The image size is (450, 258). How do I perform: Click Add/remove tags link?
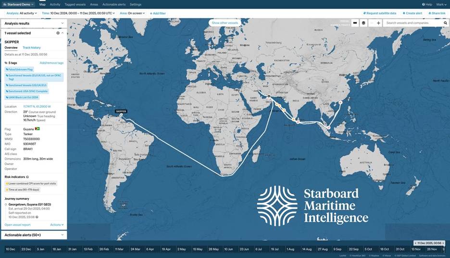coord(51,63)
